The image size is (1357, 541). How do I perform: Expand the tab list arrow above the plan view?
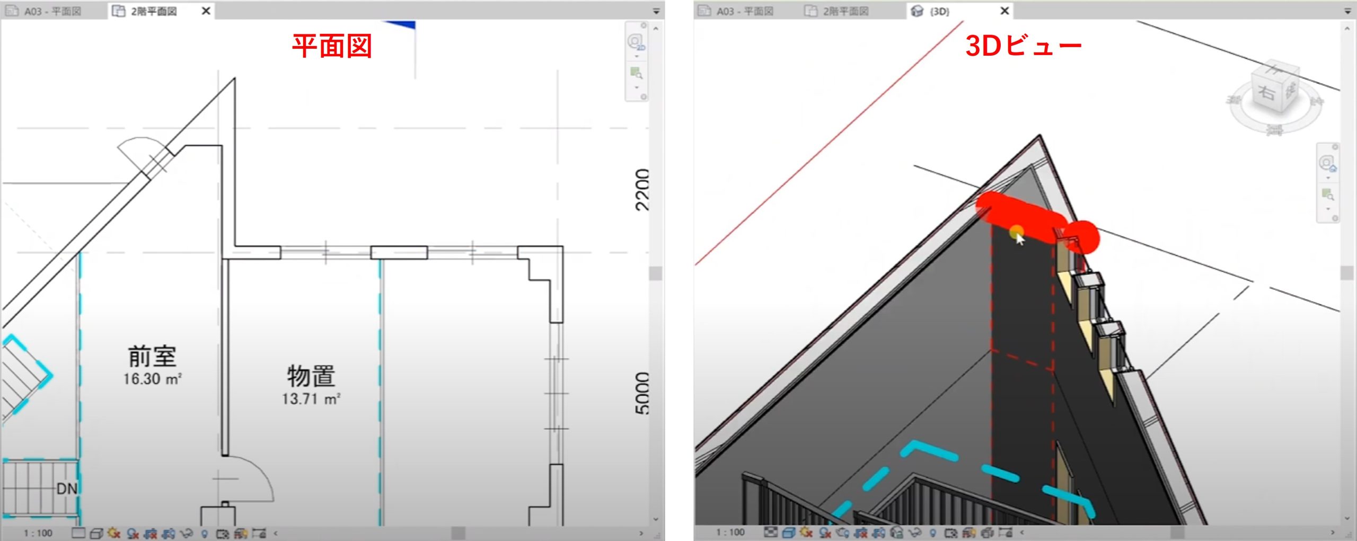point(656,11)
